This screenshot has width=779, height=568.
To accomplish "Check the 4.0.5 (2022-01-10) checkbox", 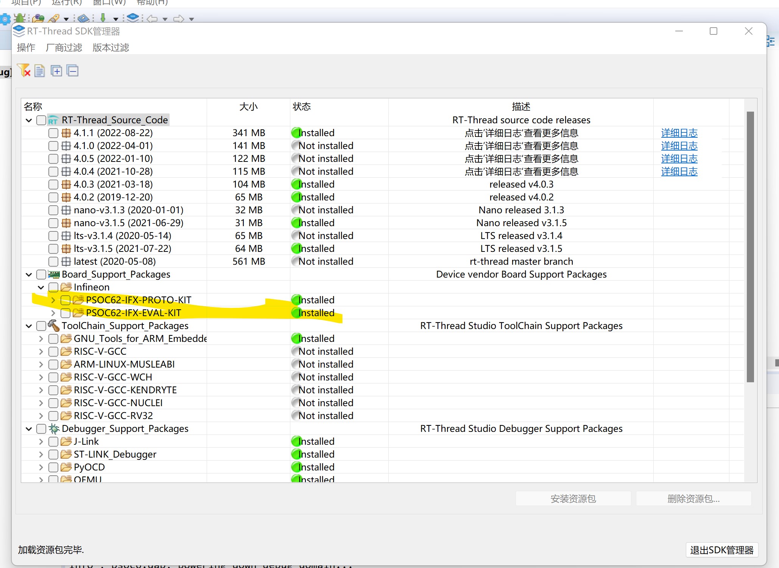I will tap(53, 158).
